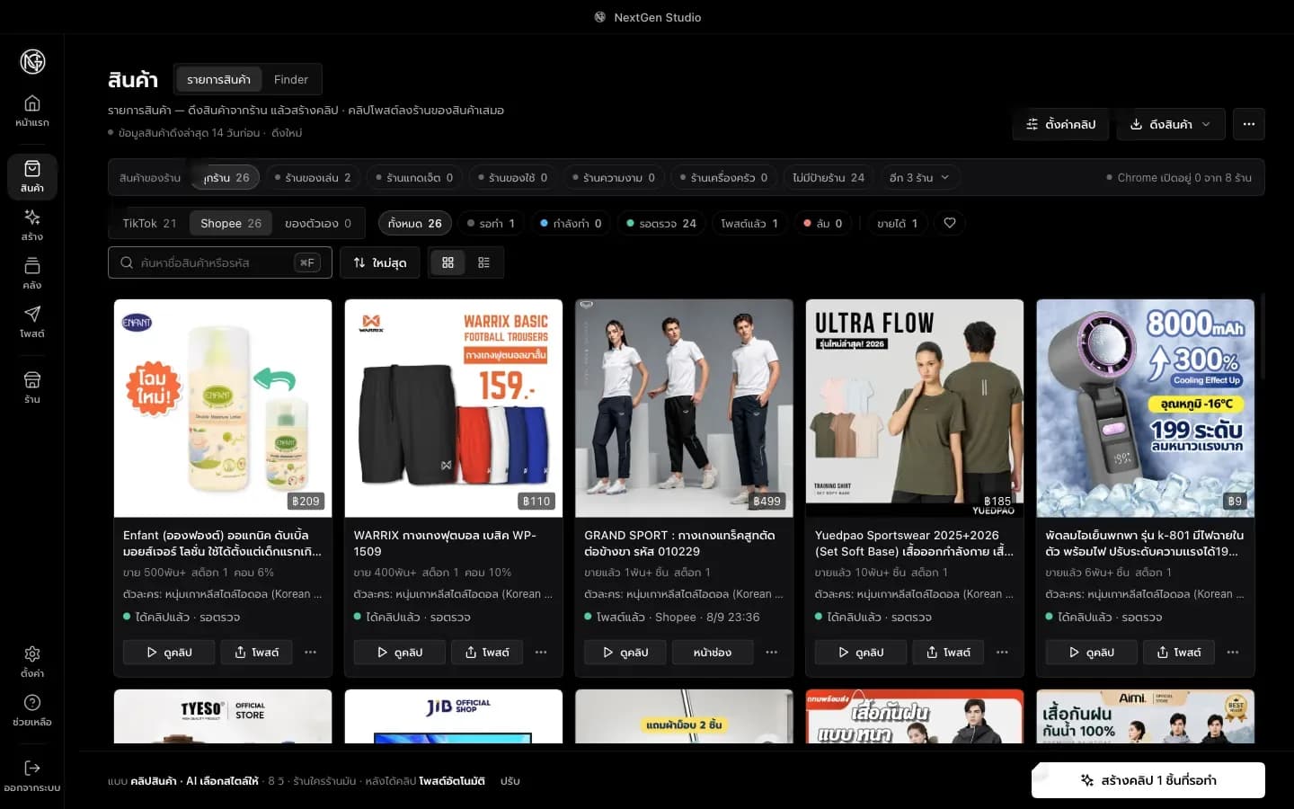1294x809 pixels.
Task: Open ช่วยเหลือ help icon
Action: point(32,710)
